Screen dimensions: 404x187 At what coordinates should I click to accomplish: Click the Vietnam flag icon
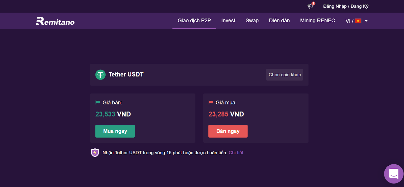(x=358, y=21)
